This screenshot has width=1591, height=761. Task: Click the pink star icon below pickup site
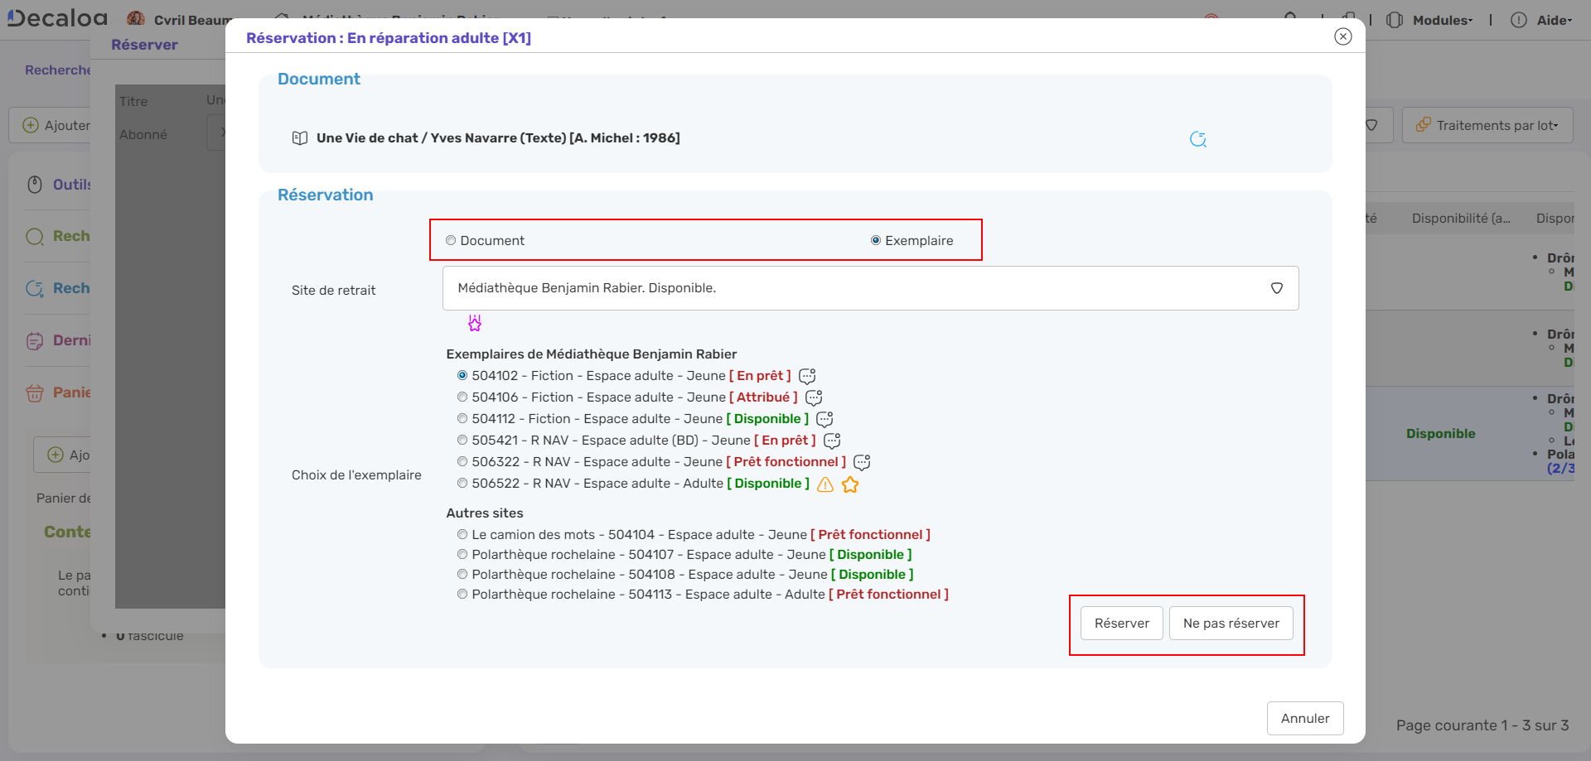(475, 323)
